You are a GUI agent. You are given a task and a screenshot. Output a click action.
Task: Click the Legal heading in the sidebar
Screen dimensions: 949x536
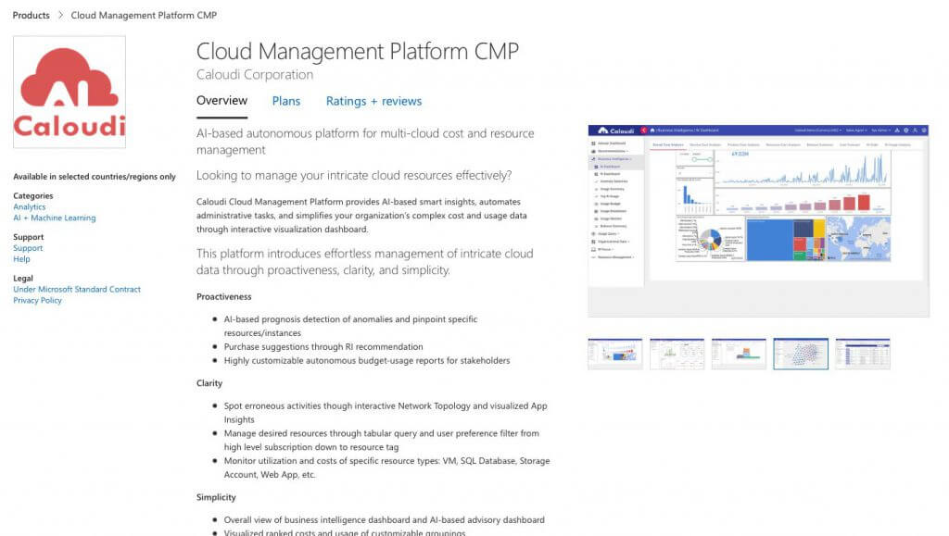click(x=23, y=279)
